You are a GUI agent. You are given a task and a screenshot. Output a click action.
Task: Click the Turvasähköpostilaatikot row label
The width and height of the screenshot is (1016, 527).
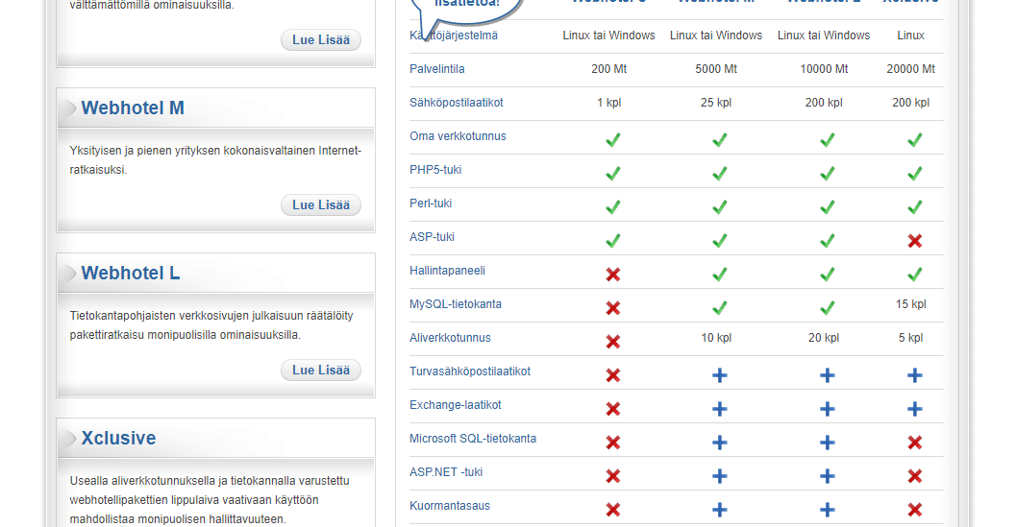coord(470,371)
